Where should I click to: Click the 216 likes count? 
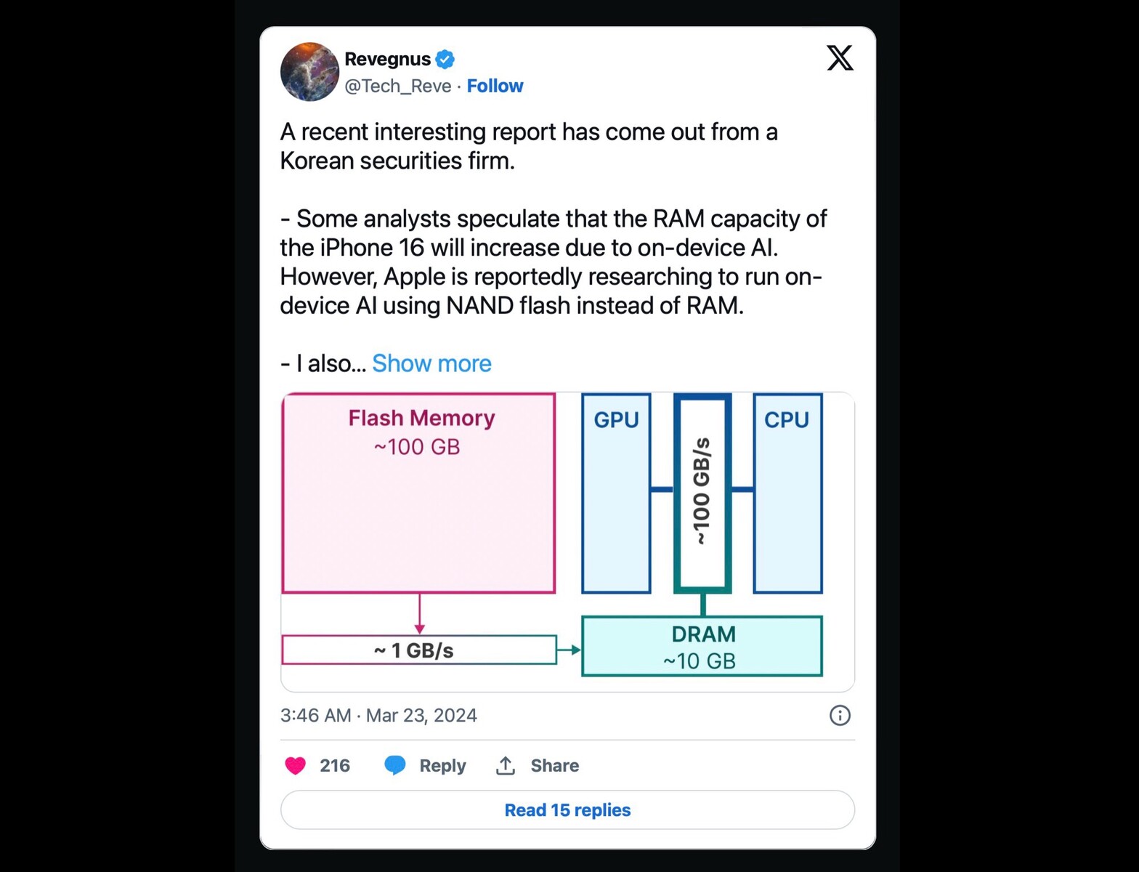click(x=335, y=766)
